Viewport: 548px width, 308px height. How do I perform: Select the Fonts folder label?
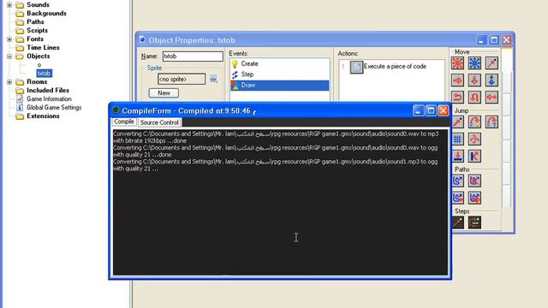35,38
